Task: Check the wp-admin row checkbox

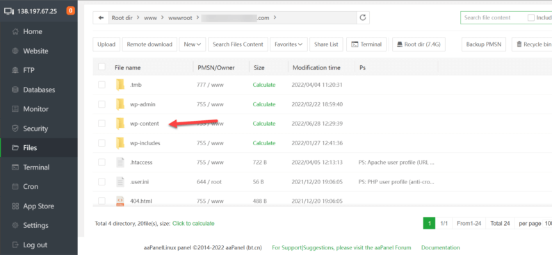Action: (102, 104)
